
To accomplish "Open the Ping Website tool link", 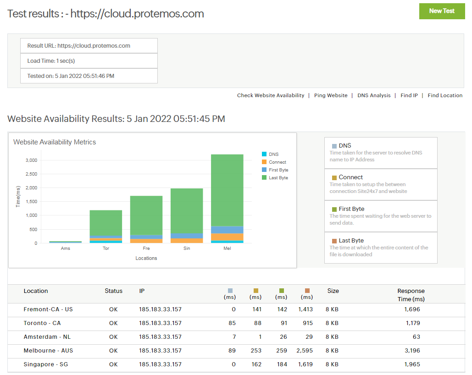I will (x=330, y=95).
